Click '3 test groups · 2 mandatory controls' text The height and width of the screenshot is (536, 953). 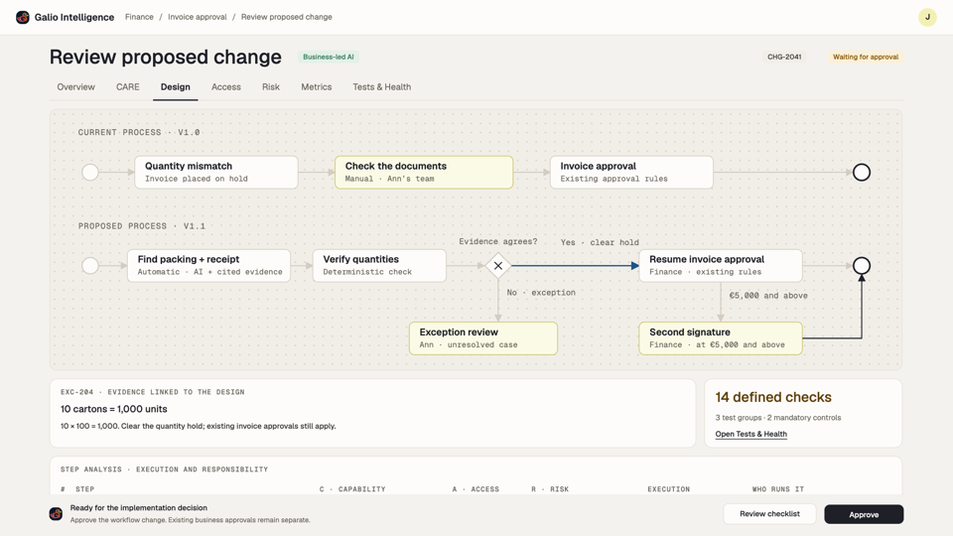tap(778, 418)
